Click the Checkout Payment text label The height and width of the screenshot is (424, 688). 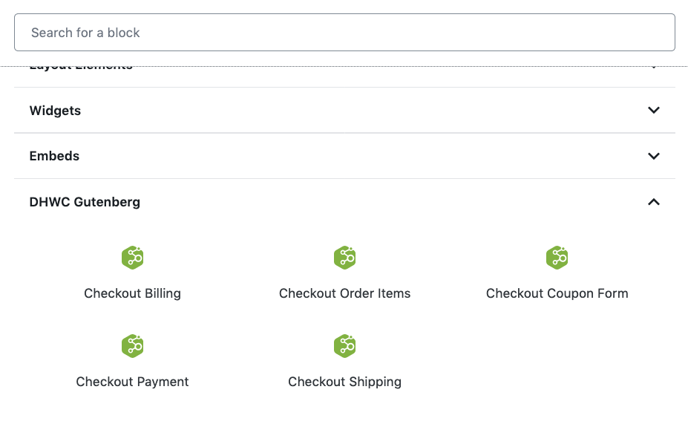click(x=132, y=382)
